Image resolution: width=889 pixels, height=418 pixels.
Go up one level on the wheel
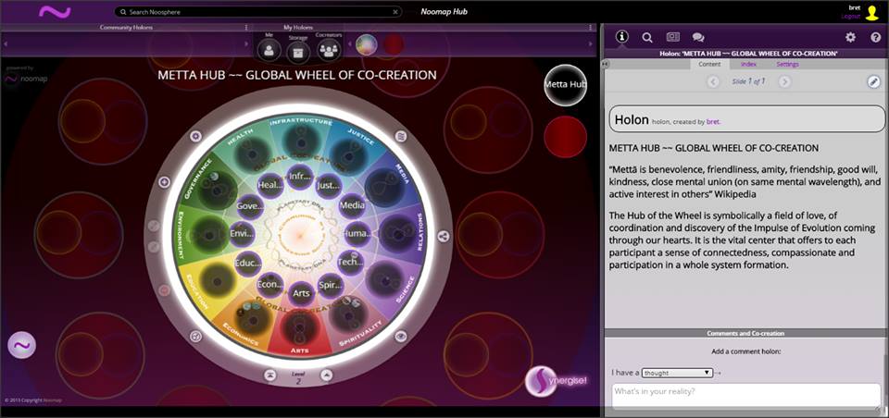326,375
